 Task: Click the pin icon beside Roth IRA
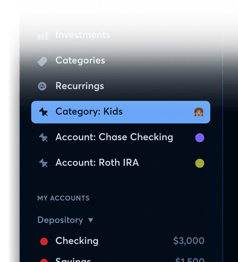[43, 163]
